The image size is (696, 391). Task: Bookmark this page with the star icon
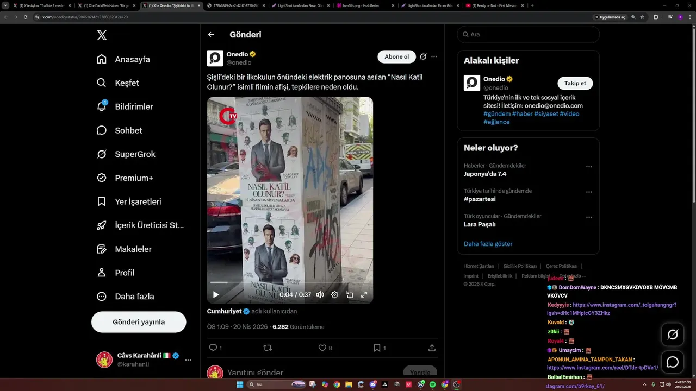tap(642, 17)
